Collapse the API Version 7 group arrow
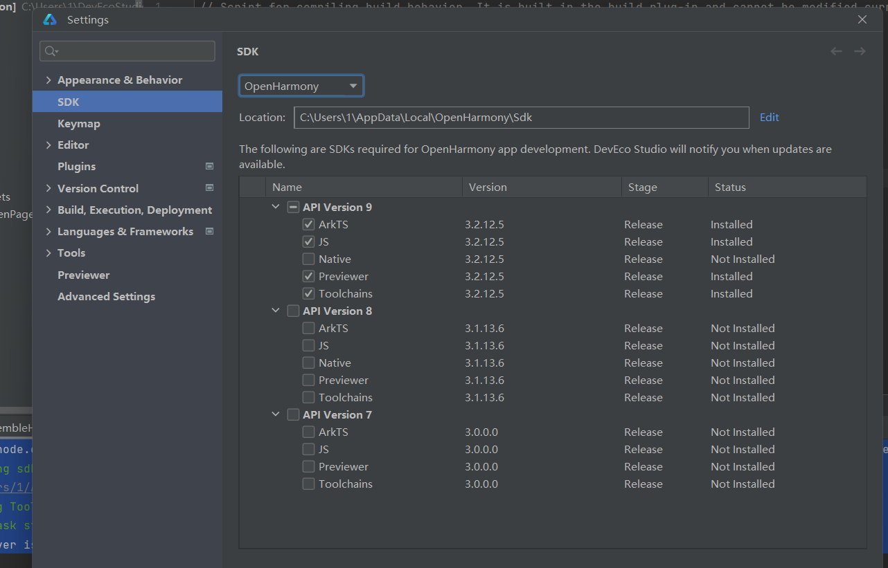 pyautogui.click(x=276, y=414)
